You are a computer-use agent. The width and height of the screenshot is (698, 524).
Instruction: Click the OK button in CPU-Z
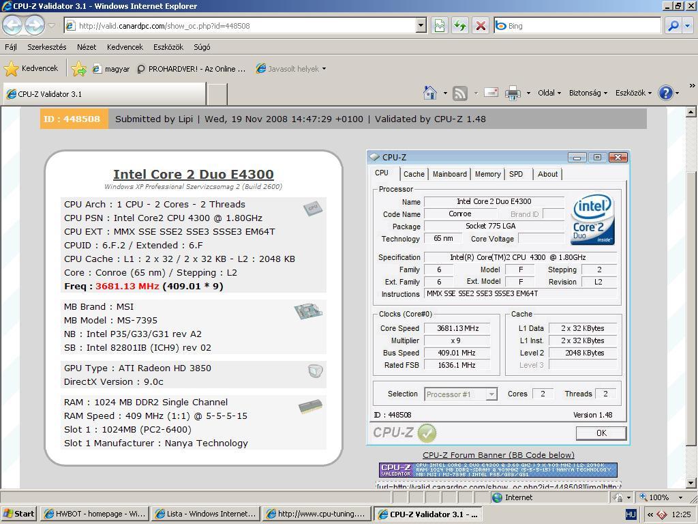[601, 433]
